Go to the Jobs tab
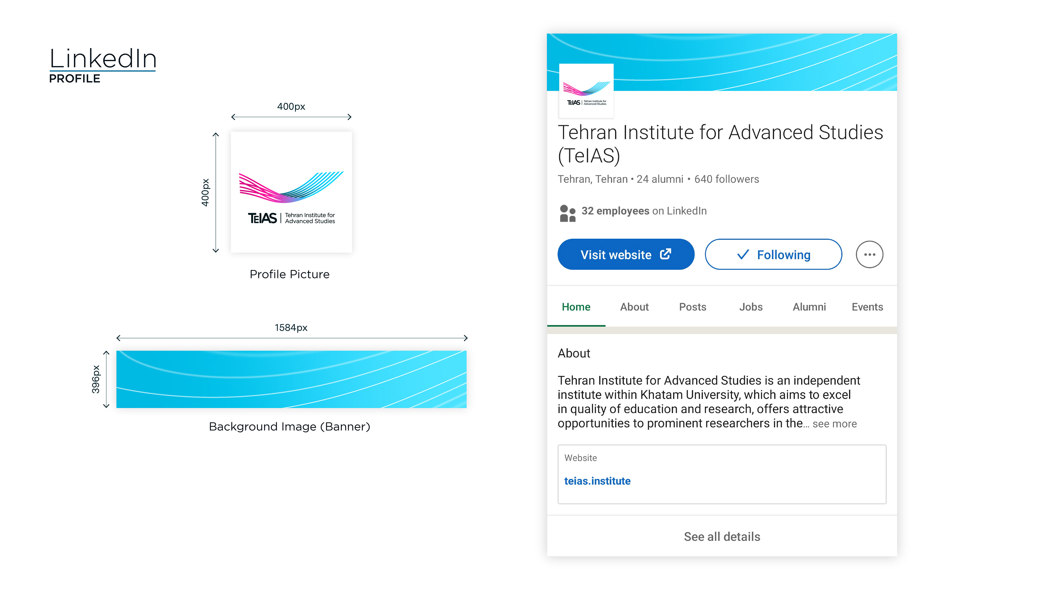 click(x=750, y=306)
